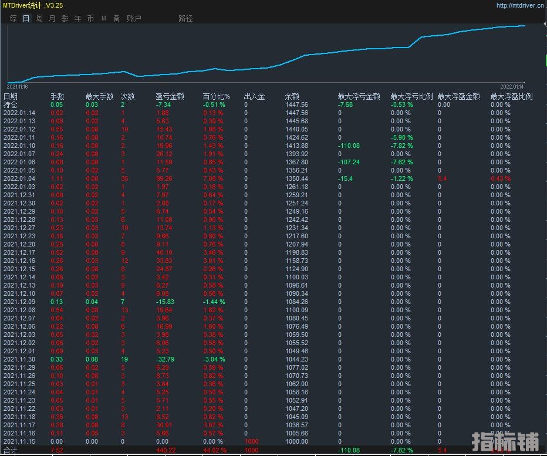Viewport: 547px width, 456px height.
Task: Click the M tab
Action: 104,18
